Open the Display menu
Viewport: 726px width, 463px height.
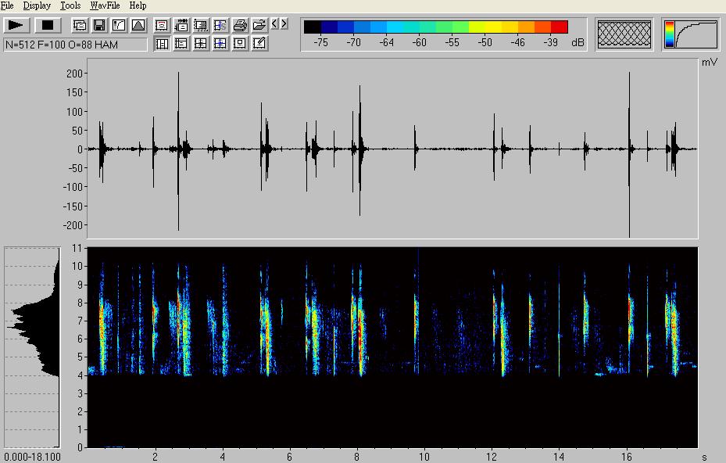tap(37, 5)
